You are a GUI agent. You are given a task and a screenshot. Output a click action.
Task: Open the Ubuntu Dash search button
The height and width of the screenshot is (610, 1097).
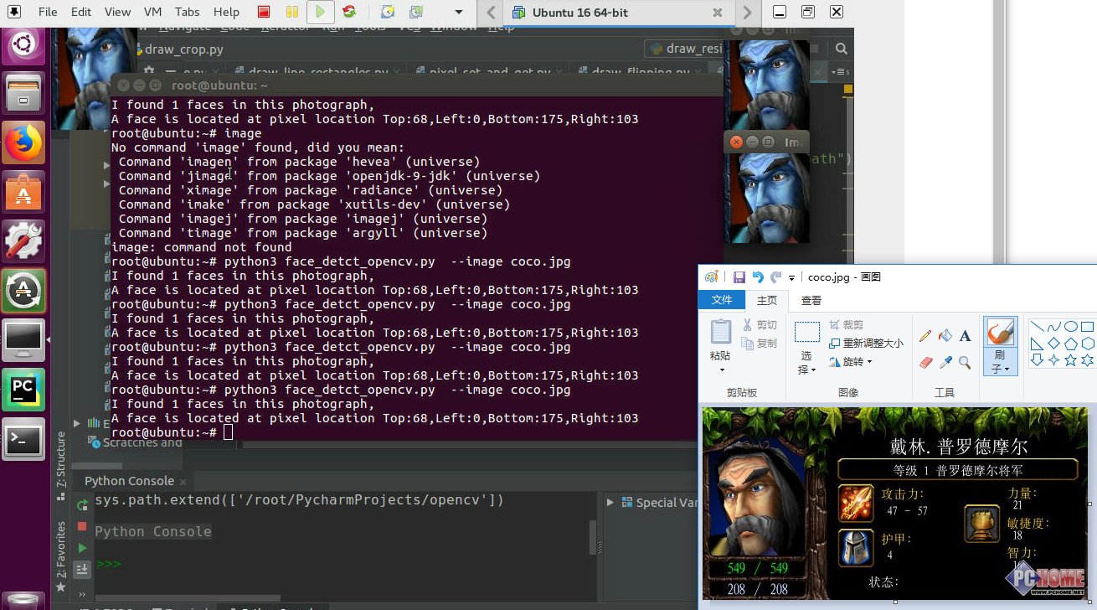(23, 44)
